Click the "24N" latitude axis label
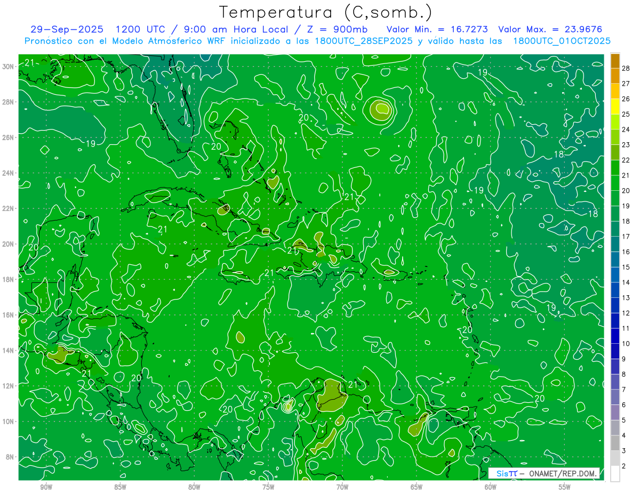The height and width of the screenshot is (494, 640). [9, 173]
